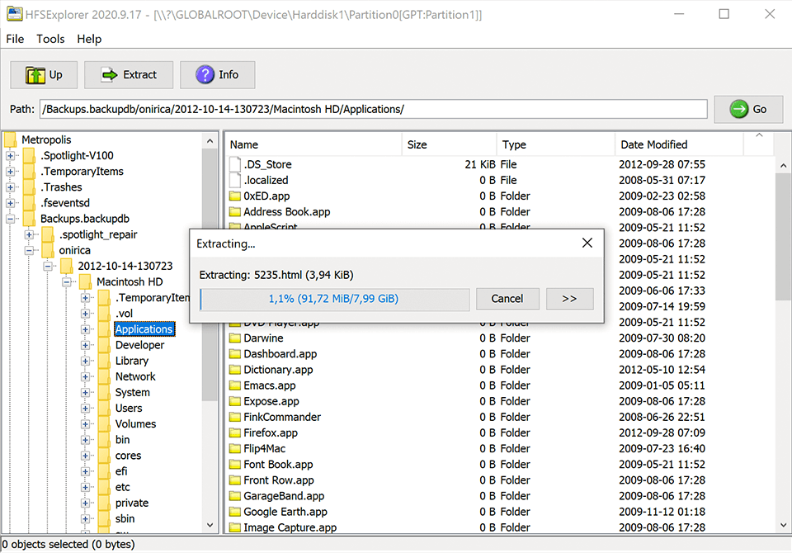Viewport: 792px width, 553px height.
Task: Click the Extract arrow icon
Action: (x=108, y=74)
